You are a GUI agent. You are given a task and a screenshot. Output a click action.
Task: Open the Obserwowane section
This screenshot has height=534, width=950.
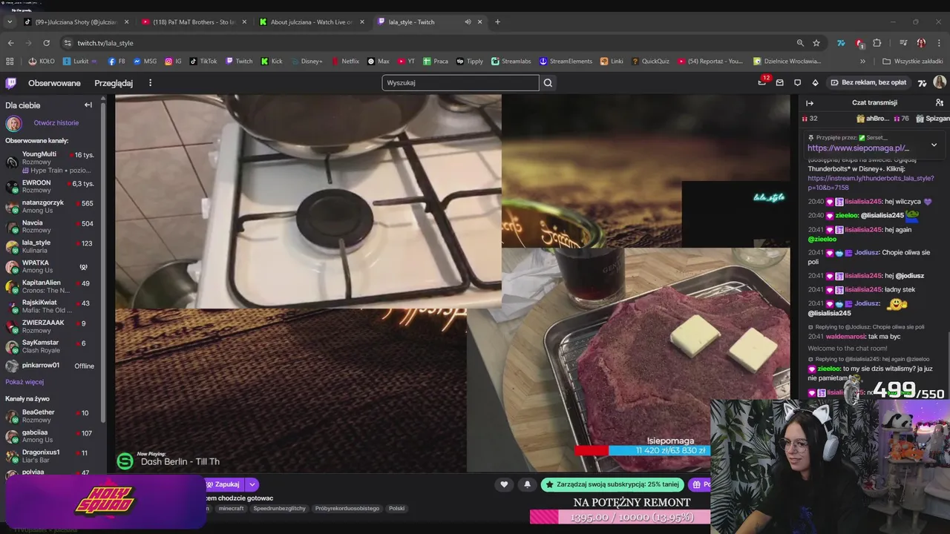pyautogui.click(x=54, y=83)
